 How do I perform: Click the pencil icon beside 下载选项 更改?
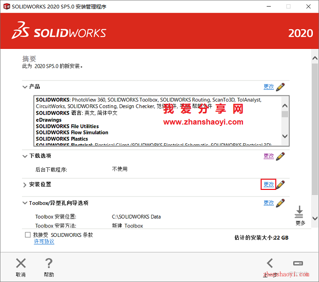point(281,157)
